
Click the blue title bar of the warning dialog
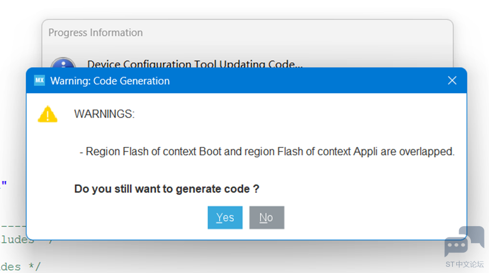246,81
